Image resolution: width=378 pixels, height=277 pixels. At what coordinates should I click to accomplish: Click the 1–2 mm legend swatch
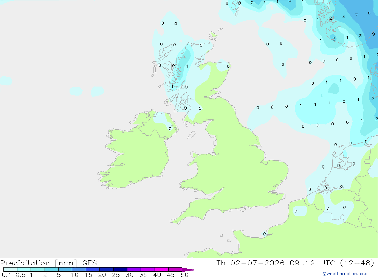38,269
